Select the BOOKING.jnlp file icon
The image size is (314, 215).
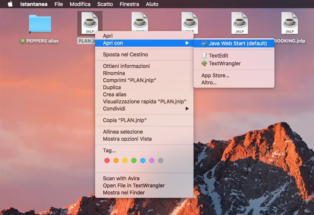coord(289,23)
